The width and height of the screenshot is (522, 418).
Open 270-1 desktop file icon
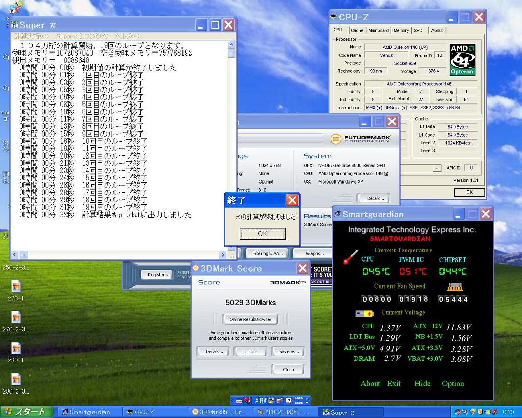coord(16,286)
